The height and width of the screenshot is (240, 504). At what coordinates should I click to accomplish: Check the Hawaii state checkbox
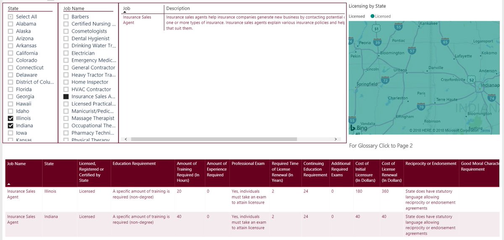(x=10, y=104)
